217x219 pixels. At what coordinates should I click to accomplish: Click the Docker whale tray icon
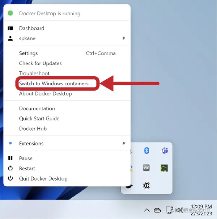pos(129,186)
